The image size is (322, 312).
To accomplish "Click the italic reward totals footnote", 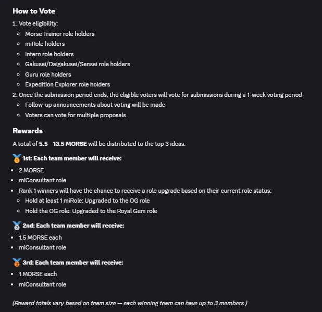I will pyautogui.click(x=130, y=303).
